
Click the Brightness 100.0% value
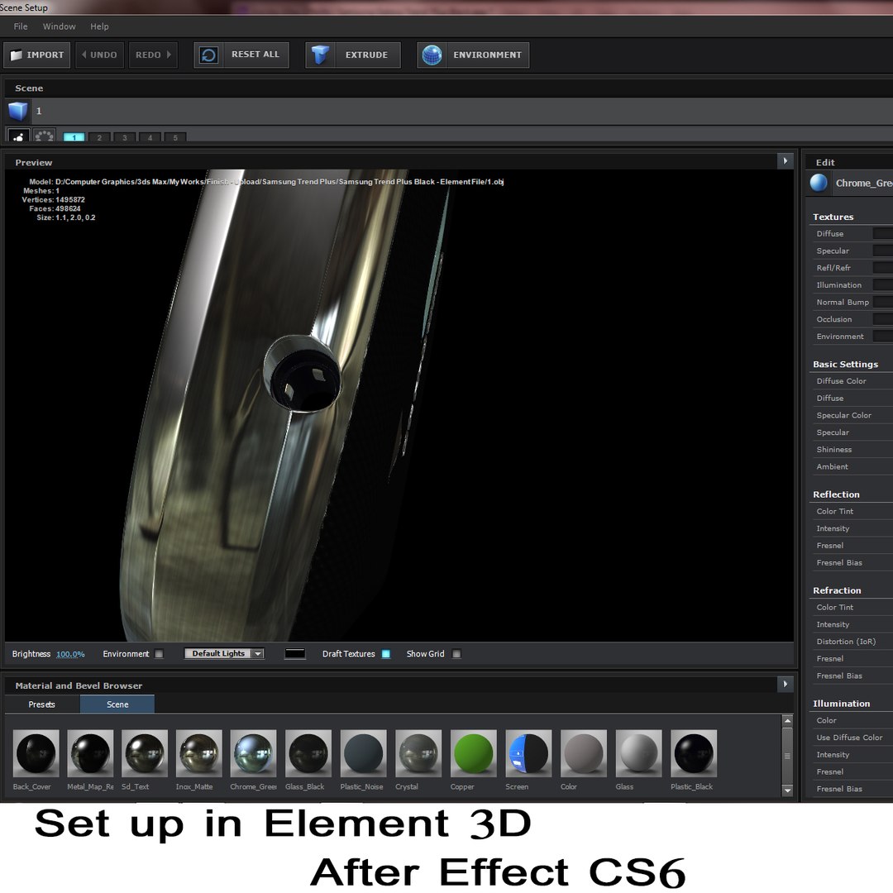tap(70, 654)
